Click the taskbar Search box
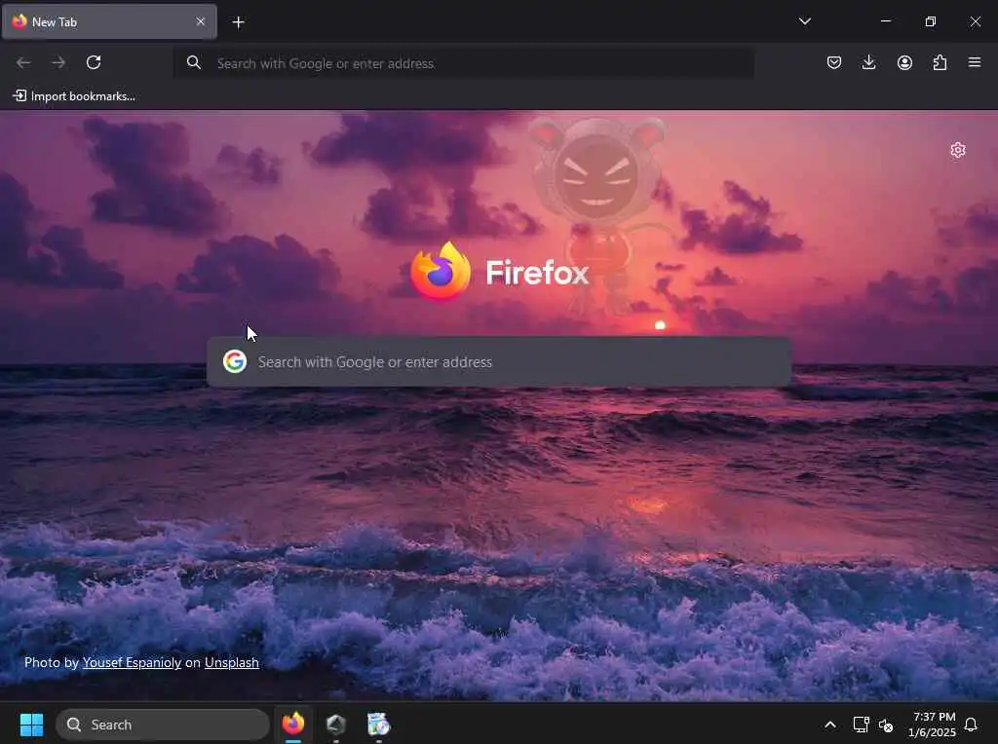The image size is (998, 744). (163, 725)
